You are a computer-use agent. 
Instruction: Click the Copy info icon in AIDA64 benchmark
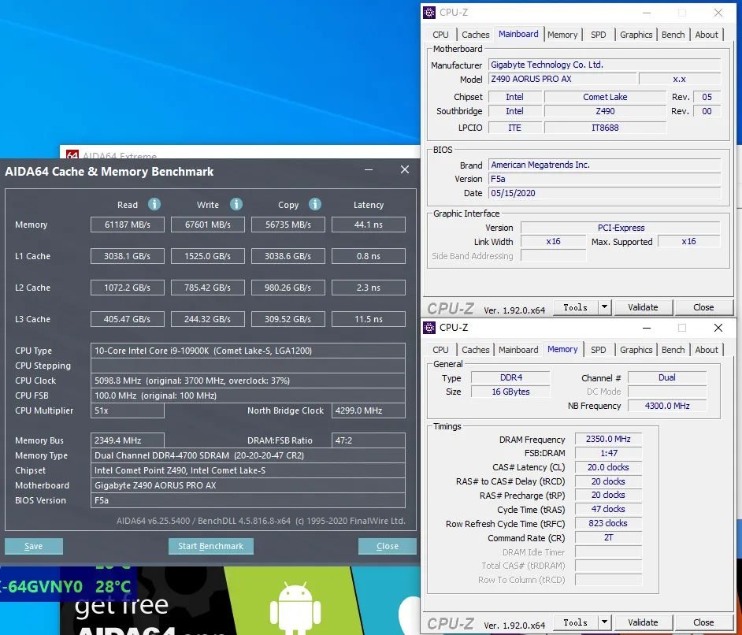pyautogui.click(x=315, y=204)
